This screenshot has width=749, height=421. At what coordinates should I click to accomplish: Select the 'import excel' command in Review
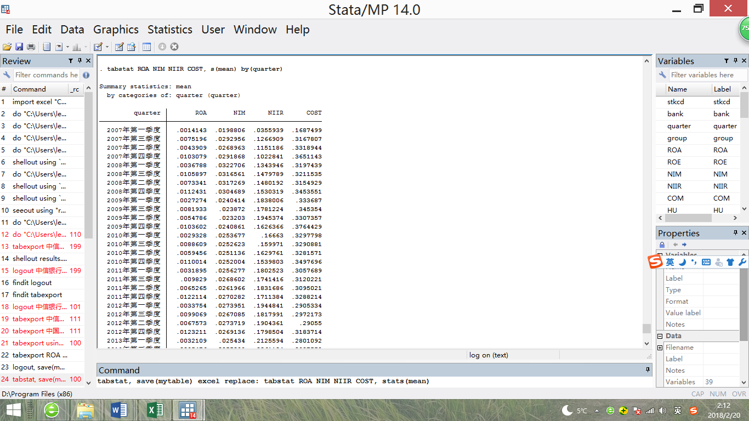pyautogui.click(x=42, y=101)
